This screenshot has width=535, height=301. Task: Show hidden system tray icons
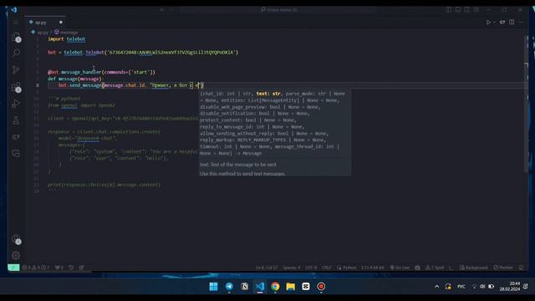pos(436,286)
